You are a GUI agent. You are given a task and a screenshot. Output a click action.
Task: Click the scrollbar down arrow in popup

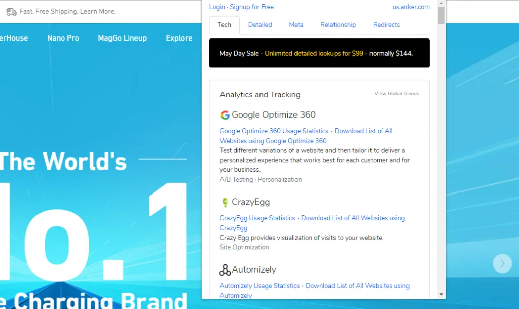(441, 294)
